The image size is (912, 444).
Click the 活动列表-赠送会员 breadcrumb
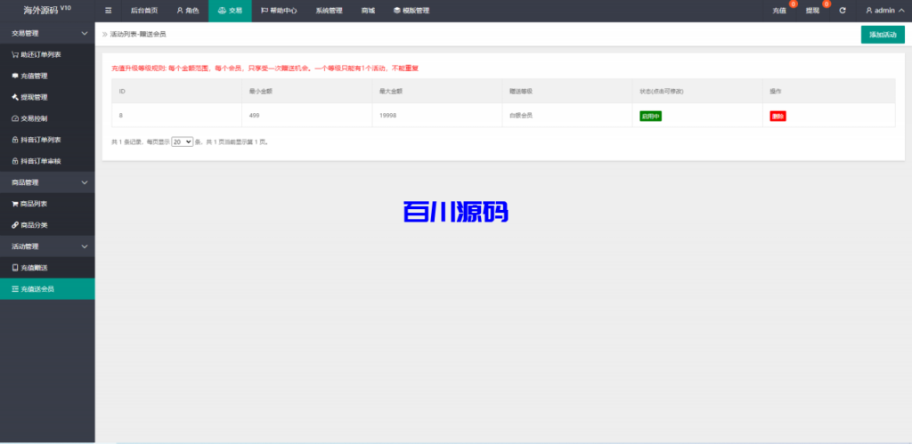(138, 35)
